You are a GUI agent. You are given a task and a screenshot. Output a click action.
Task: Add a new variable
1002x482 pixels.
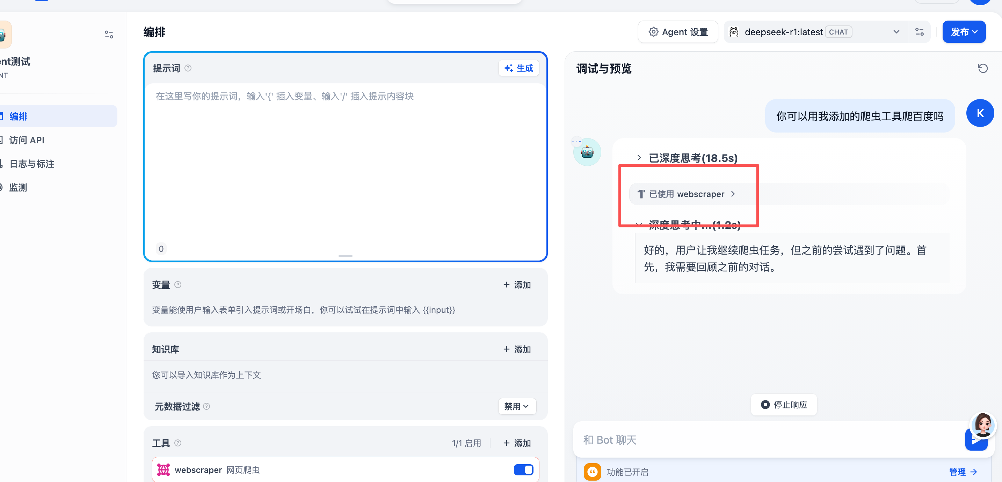click(x=517, y=285)
